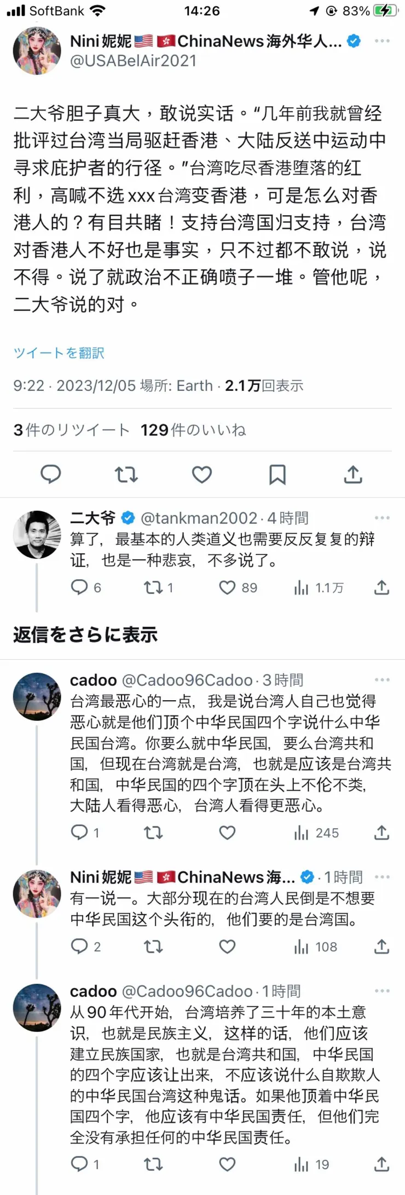
Task: Open the view analytics icon on cadoo's first reply
Action: click(302, 832)
